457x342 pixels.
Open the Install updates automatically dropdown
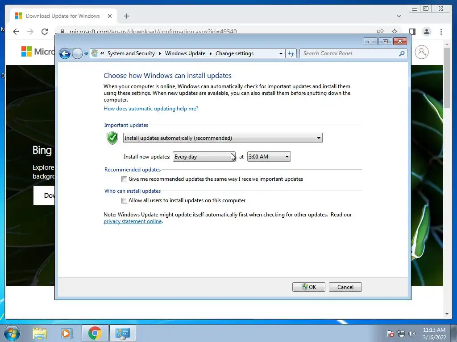(x=223, y=138)
